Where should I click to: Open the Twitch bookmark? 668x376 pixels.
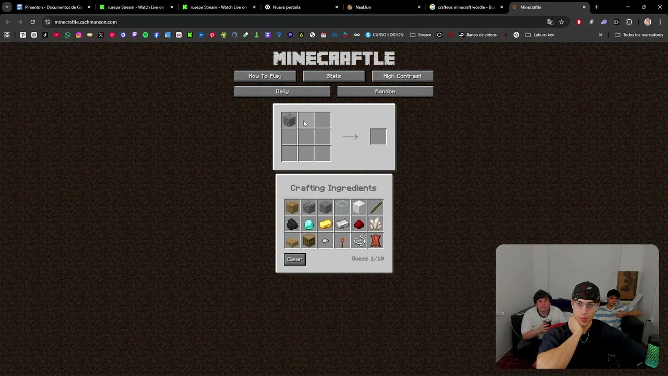(x=134, y=35)
